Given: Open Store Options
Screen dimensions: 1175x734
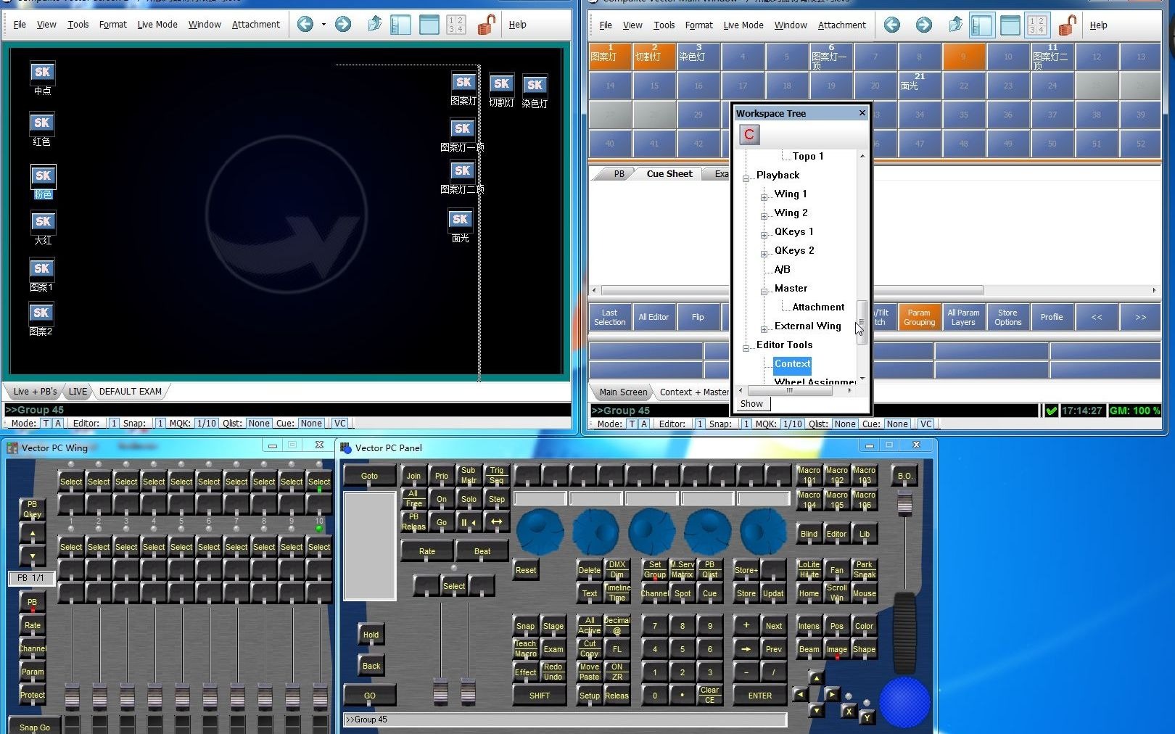Looking at the screenshot, I should (1007, 317).
